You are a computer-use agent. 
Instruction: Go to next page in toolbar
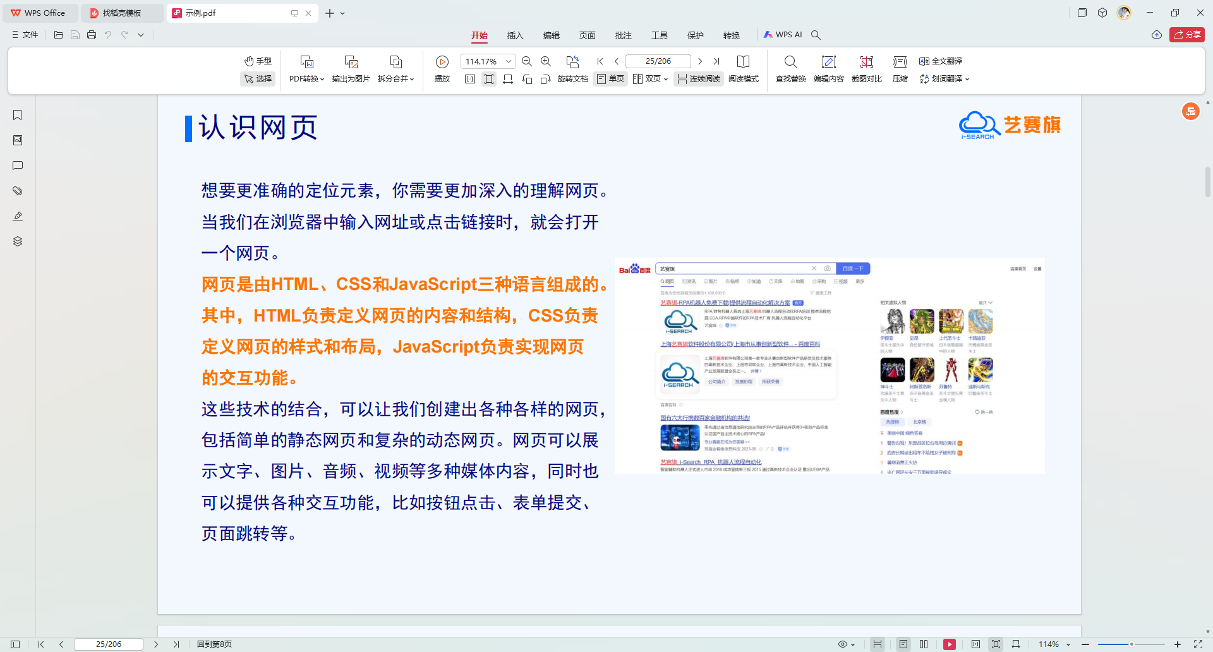pyautogui.click(x=700, y=61)
